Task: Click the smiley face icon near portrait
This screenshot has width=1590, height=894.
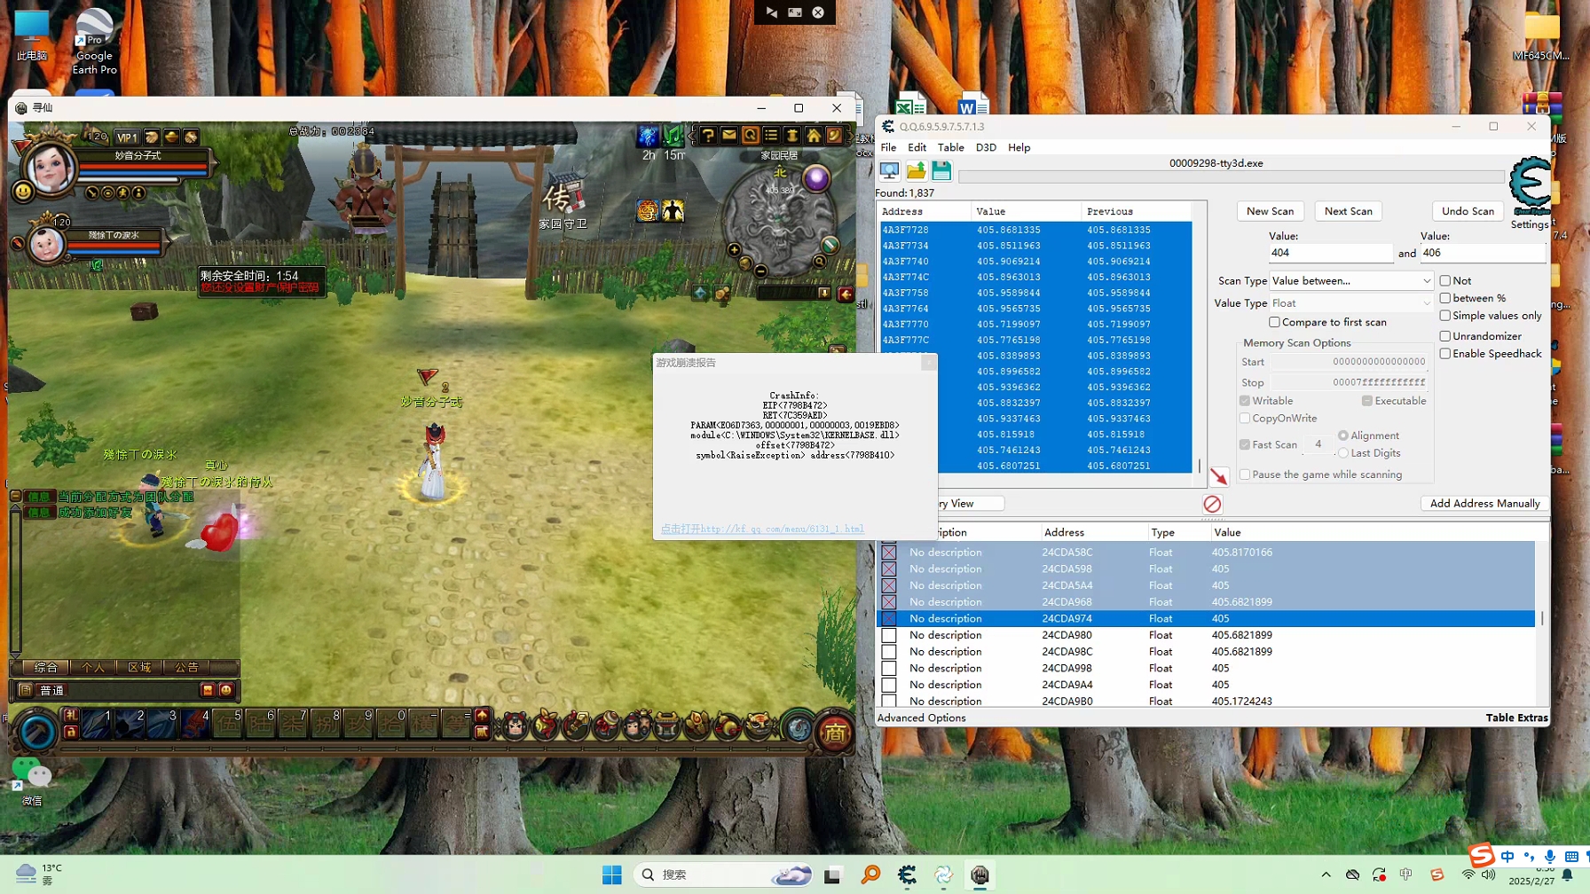Action: pyautogui.click(x=23, y=191)
